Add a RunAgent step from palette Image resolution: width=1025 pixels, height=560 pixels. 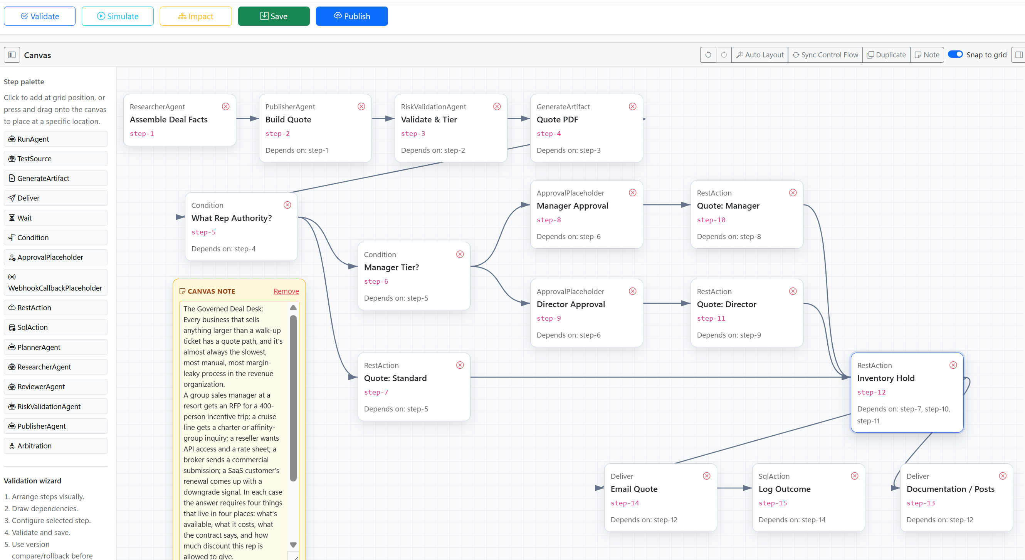(56, 139)
